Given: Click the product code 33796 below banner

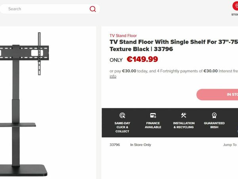Looking at the screenshot, I should [x=115, y=145].
